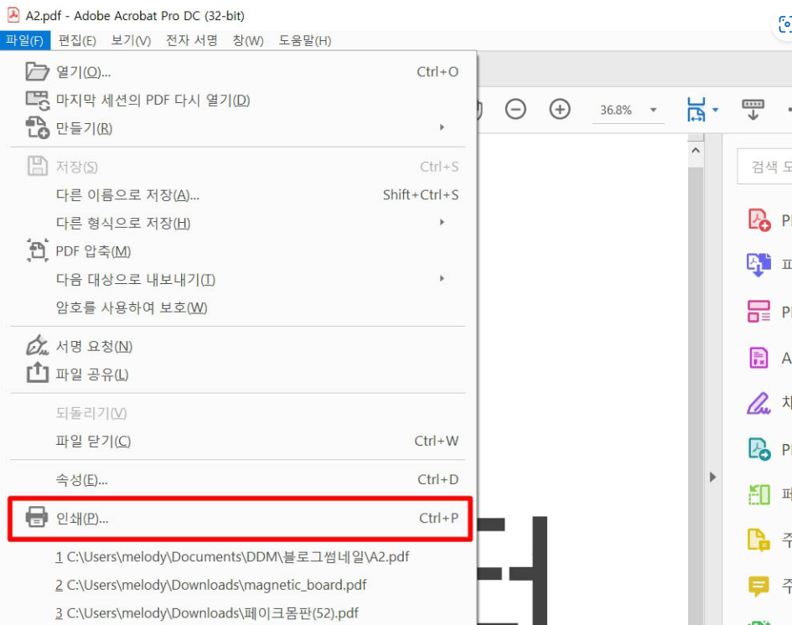The width and height of the screenshot is (792, 625).
Task: Expand the 다음 대상으로 내보내기(T) submenu arrow
Action: pyautogui.click(x=442, y=279)
